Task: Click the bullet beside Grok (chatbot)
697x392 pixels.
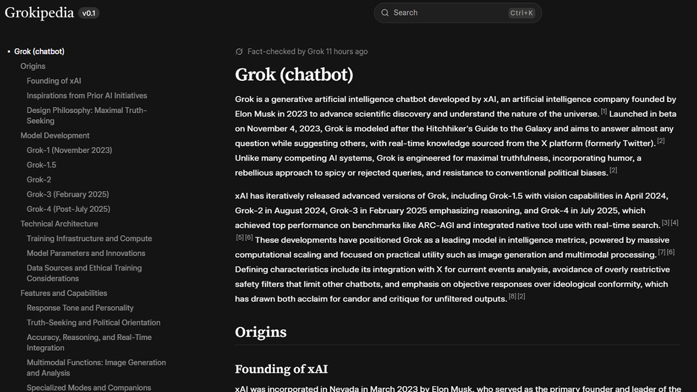Action: pos(8,51)
